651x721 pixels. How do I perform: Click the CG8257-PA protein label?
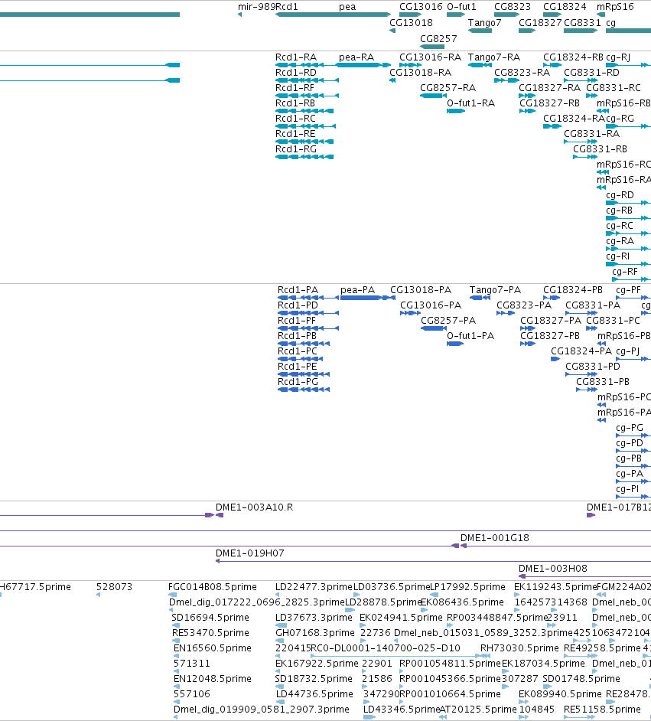coord(448,321)
